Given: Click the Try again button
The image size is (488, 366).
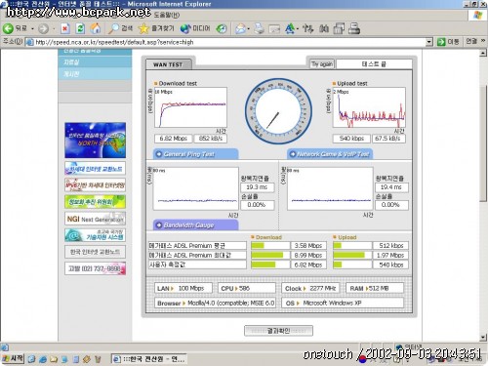Looking at the screenshot, I should (x=321, y=64).
